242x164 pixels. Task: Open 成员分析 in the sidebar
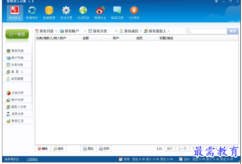(x=17, y=114)
